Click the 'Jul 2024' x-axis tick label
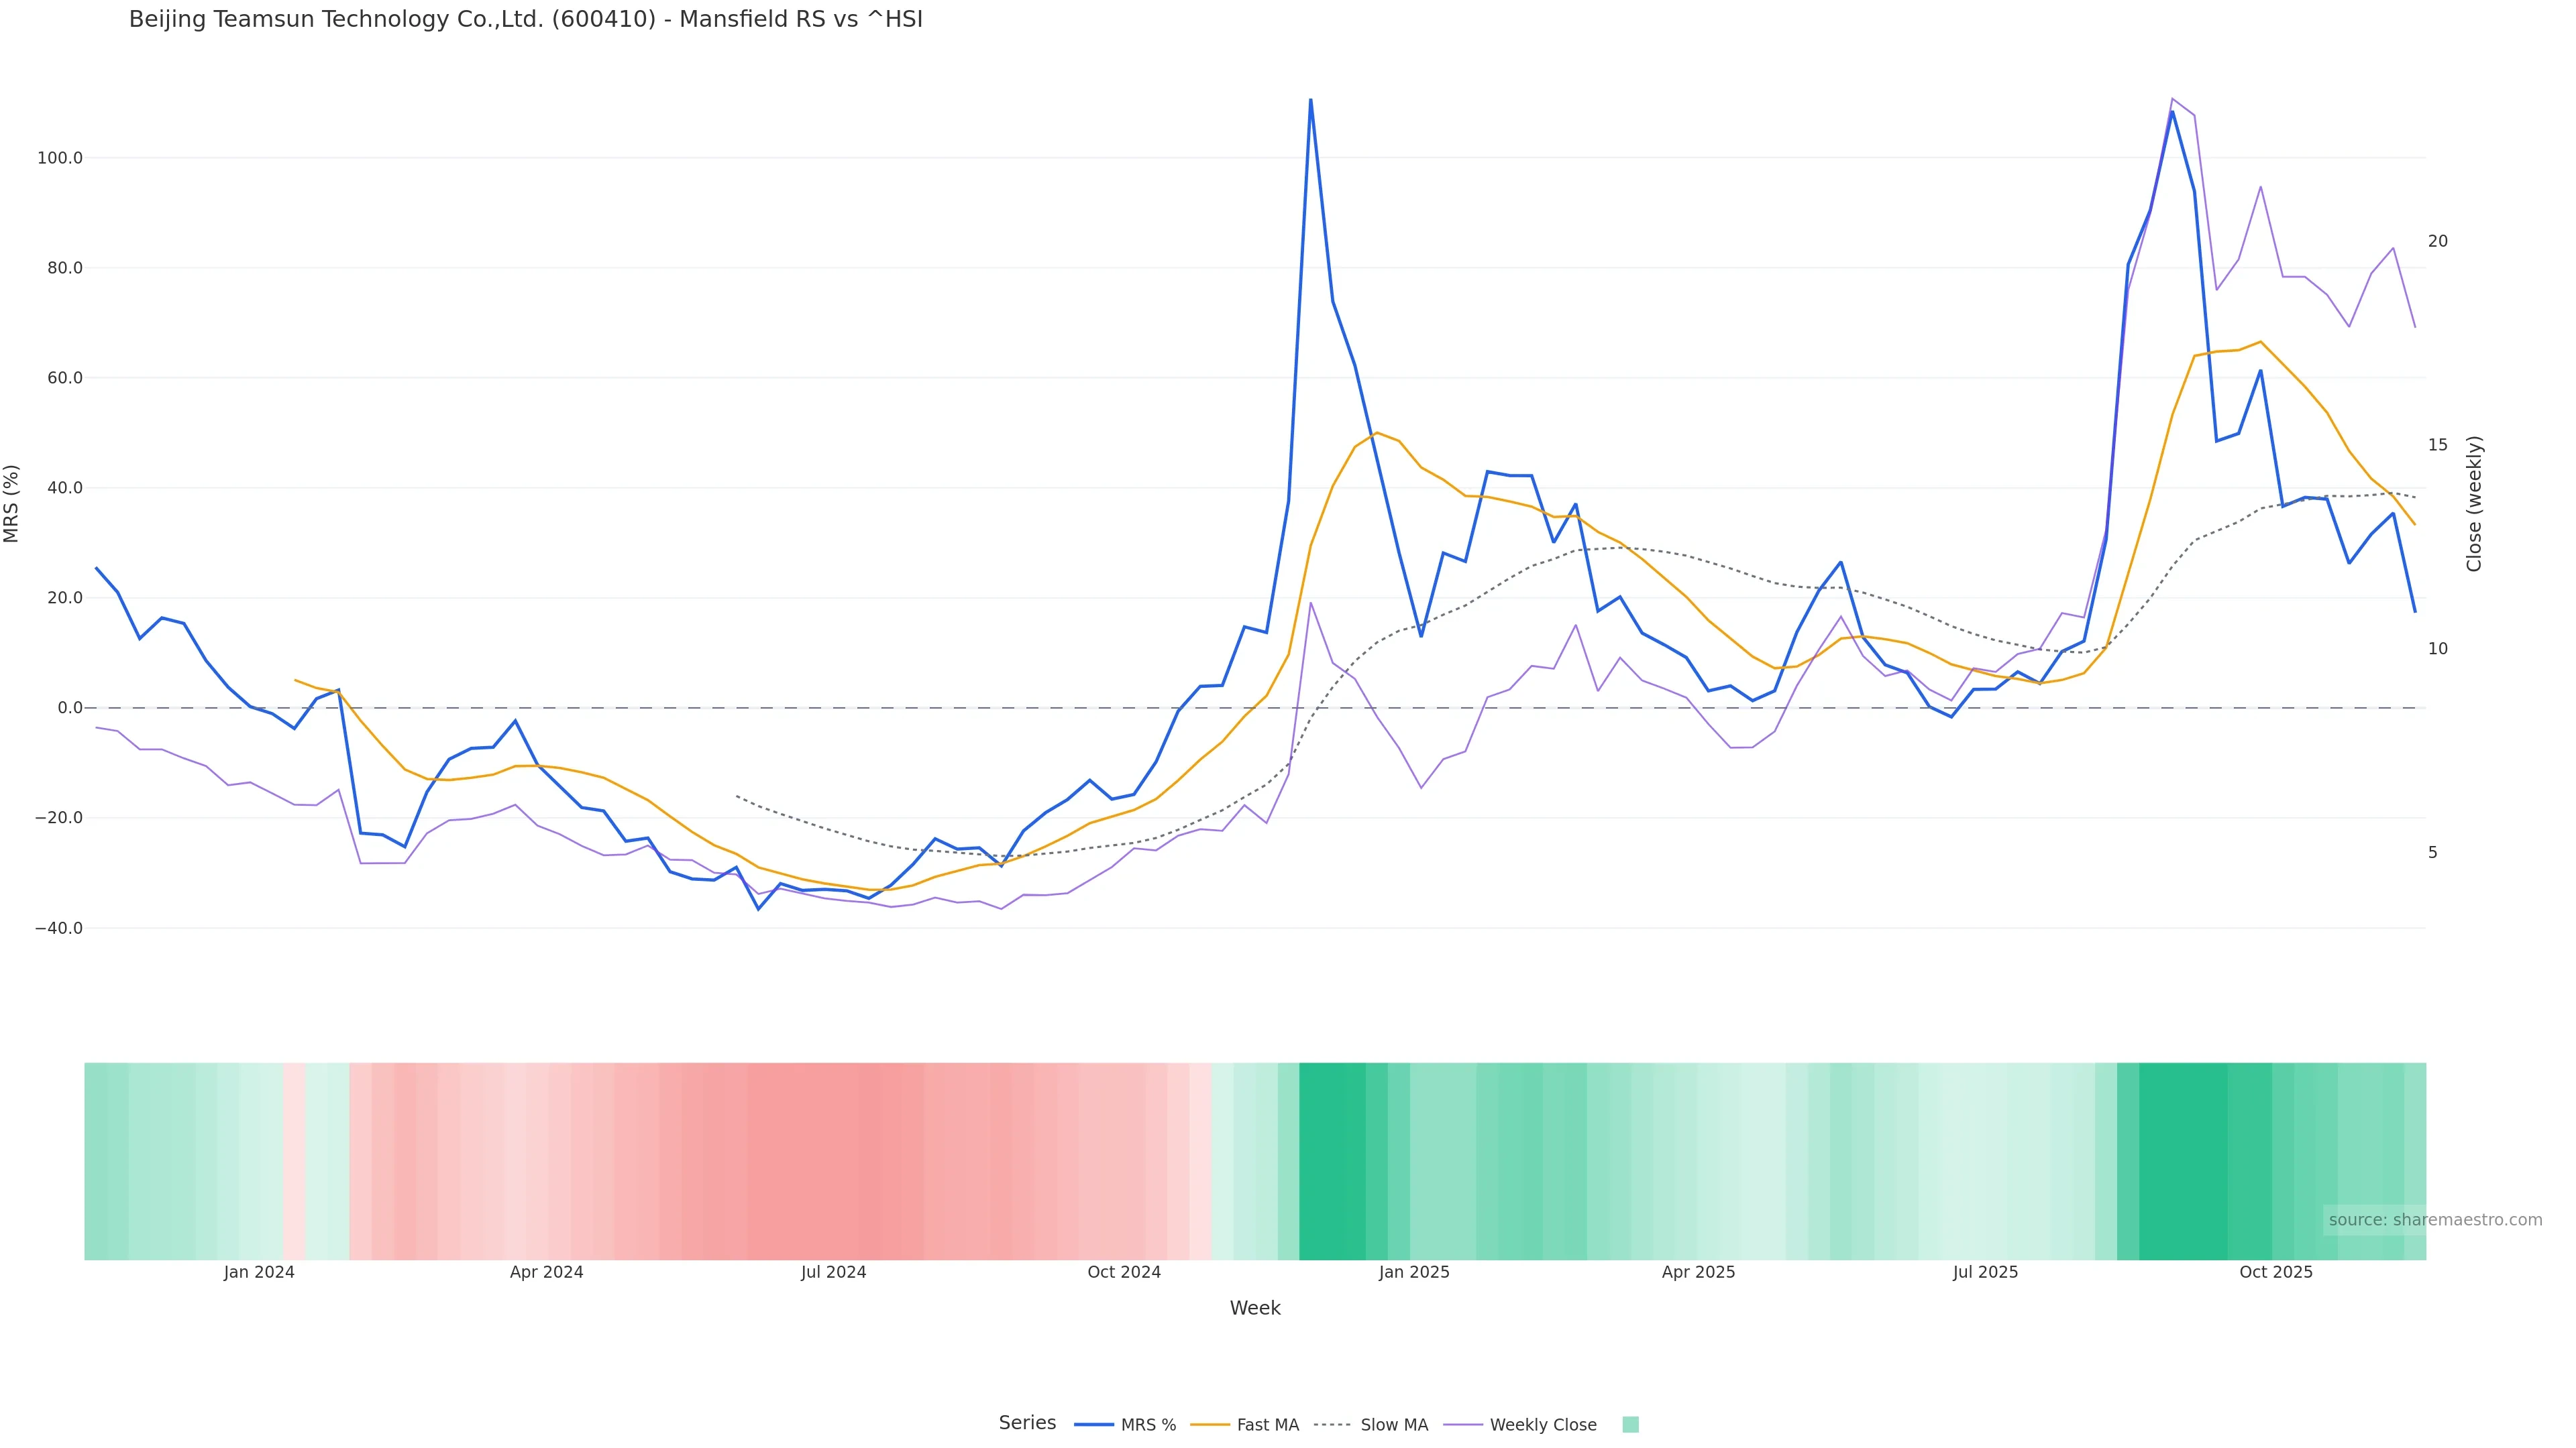The image size is (2576, 1448). (833, 1272)
